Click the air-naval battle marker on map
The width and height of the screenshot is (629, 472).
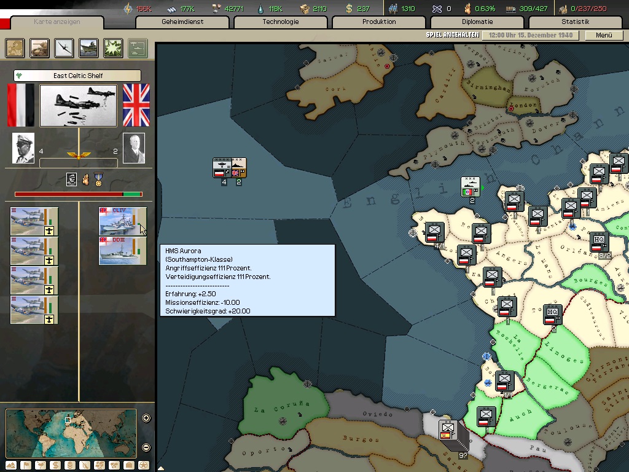(x=230, y=168)
